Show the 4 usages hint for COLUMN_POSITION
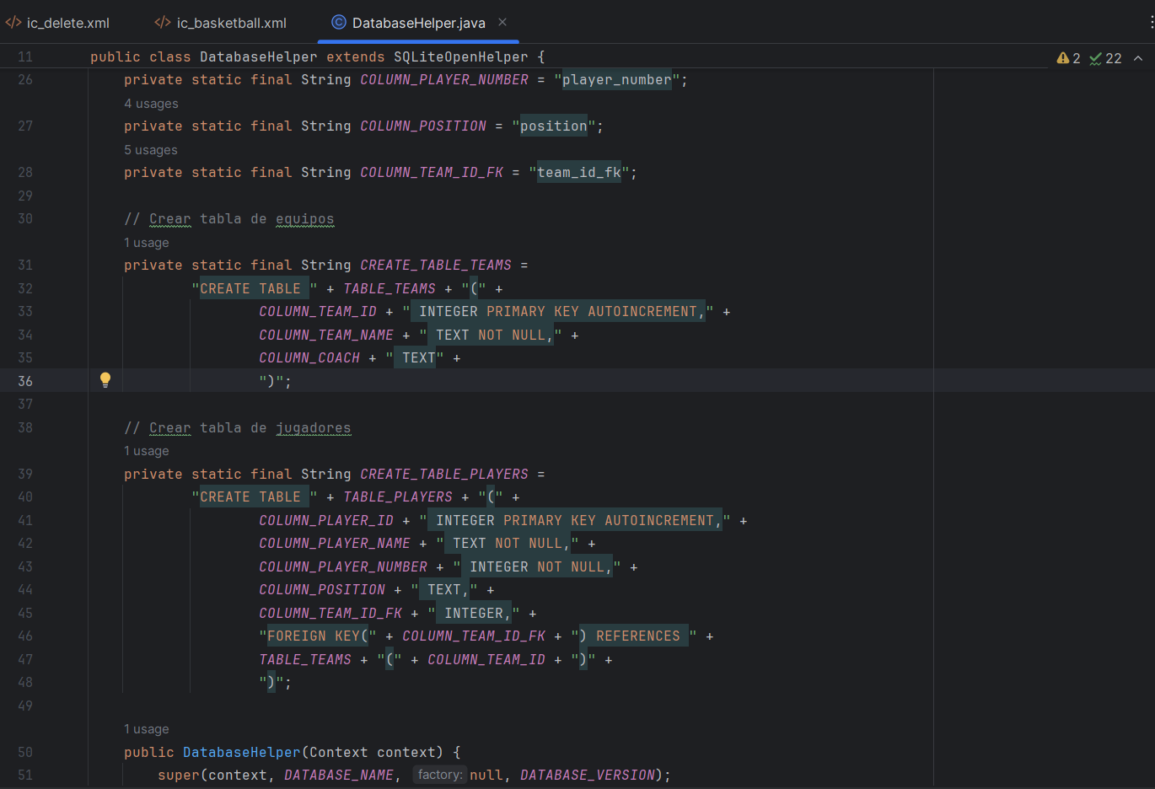Viewport: 1155px width, 789px height. click(151, 104)
